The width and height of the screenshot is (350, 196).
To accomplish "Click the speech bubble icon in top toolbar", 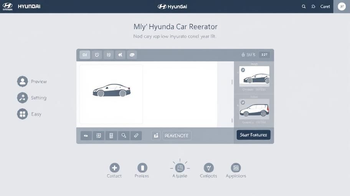I will pos(132,55).
